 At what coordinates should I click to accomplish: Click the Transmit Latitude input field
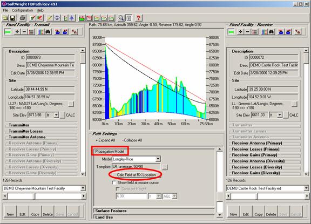(49, 89)
